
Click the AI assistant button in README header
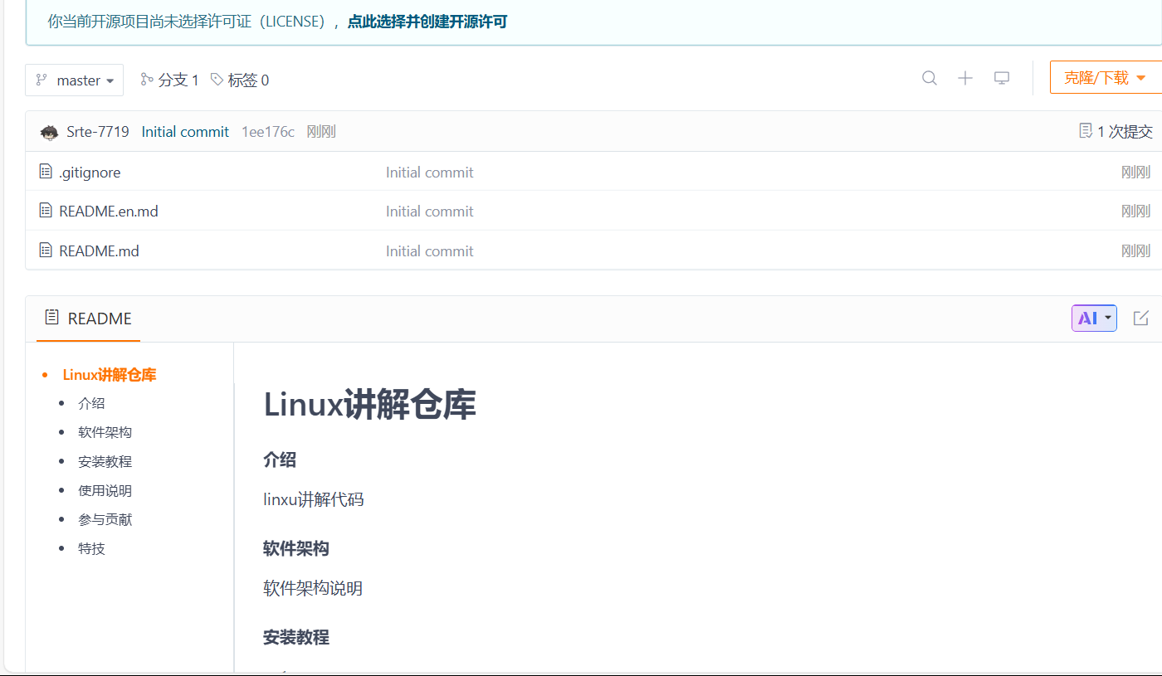click(1094, 318)
